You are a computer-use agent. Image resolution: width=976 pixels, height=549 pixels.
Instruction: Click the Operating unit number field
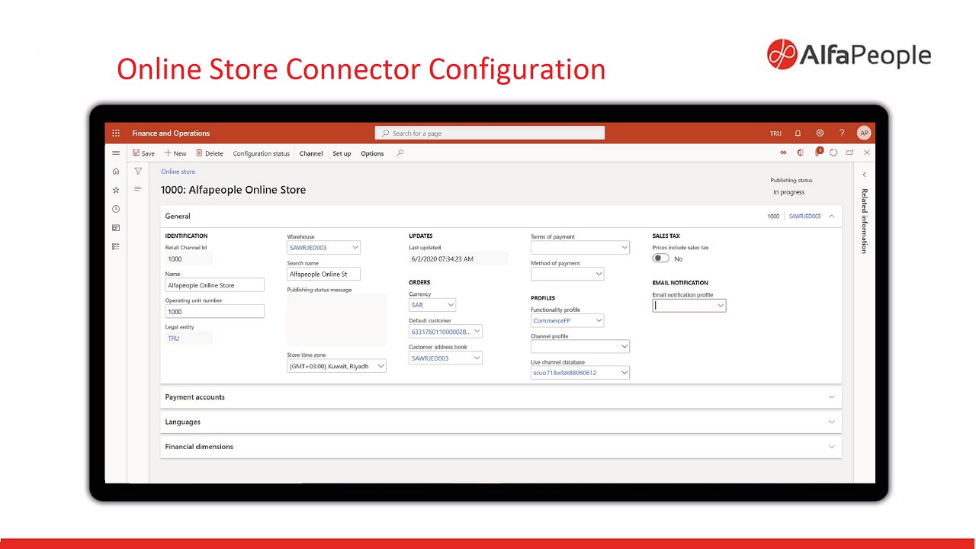pos(214,311)
